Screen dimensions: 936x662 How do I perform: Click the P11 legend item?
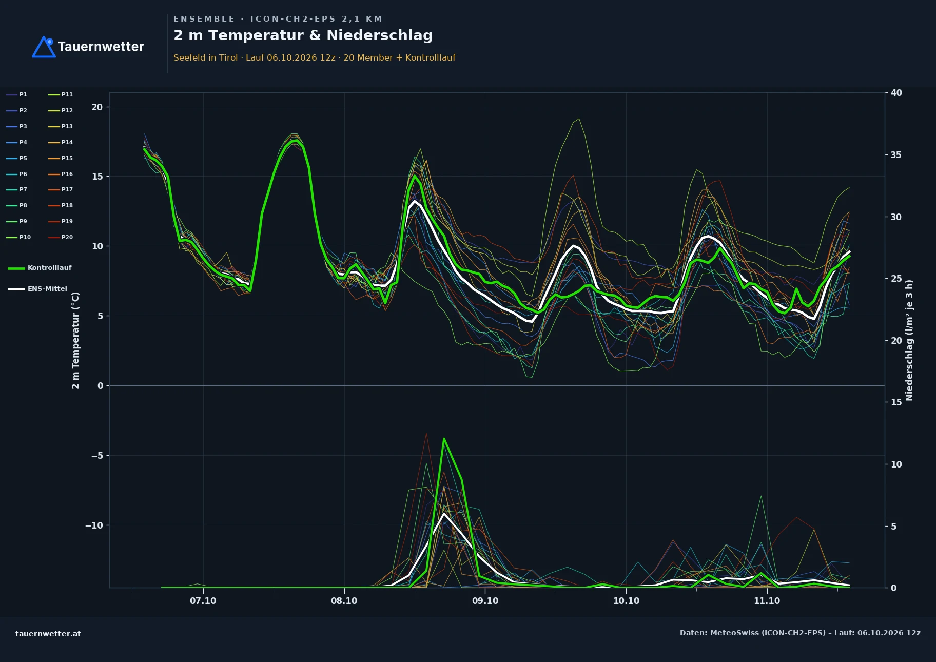coord(61,94)
